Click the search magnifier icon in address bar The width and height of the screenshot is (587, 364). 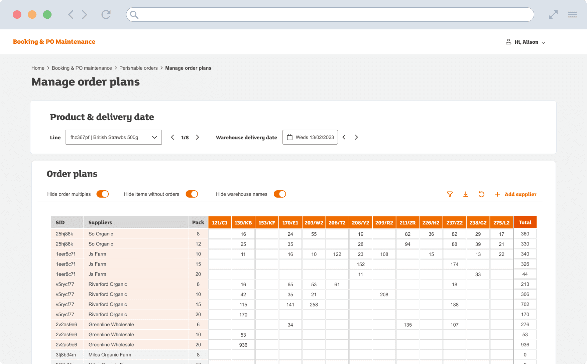tap(134, 15)
